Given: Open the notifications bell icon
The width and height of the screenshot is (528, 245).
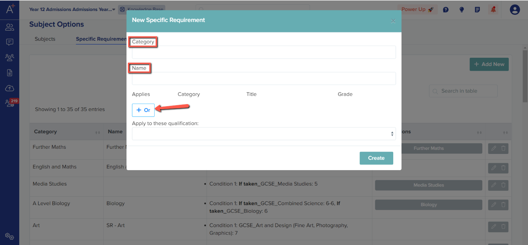Looking at the screenshot, I should click(493, 10).
